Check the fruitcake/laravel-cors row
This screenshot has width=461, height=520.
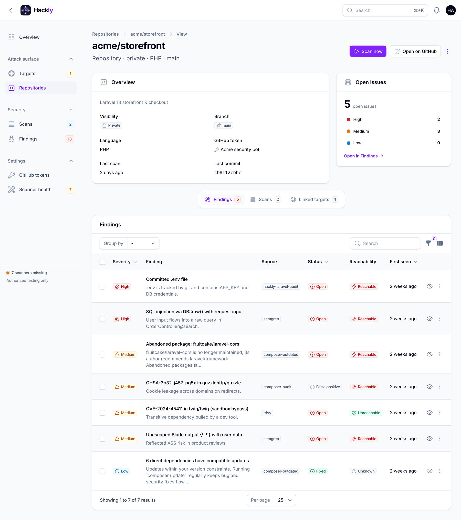pos(102,354)
